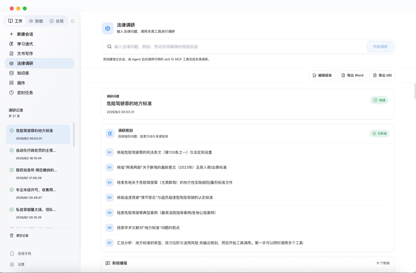Viewport: 416px width, 273px height.
Task: Open 文书写作 in sidebar
Action: 40,54
